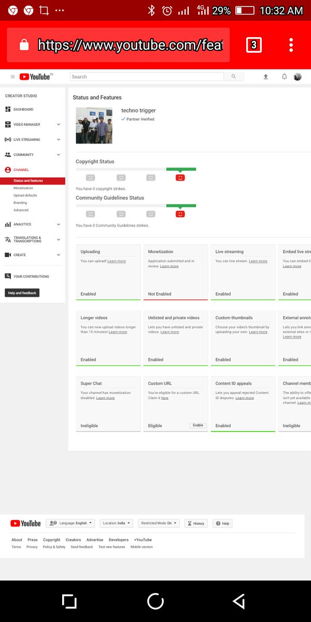The width and height of the screenshot is (311, 622).
Task: Open the account avatar menu
Action: (298, 77)
